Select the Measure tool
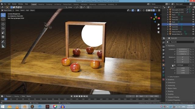 click(x=3, y=46)
